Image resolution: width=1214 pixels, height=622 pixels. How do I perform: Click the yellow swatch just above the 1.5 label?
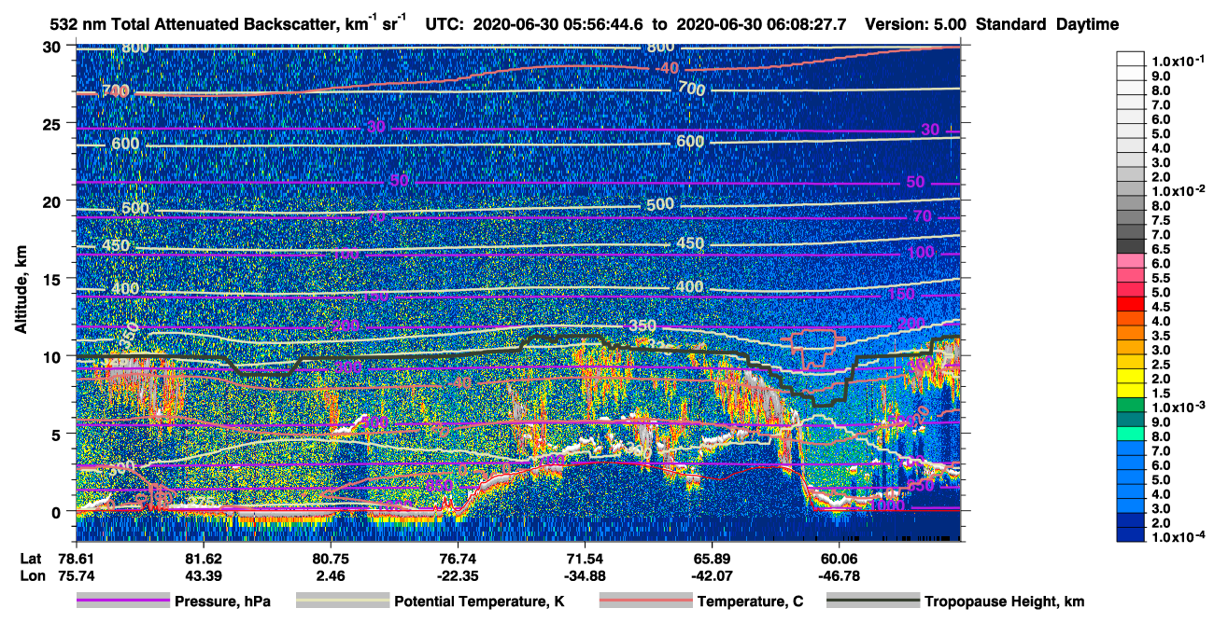[1129, 389]
